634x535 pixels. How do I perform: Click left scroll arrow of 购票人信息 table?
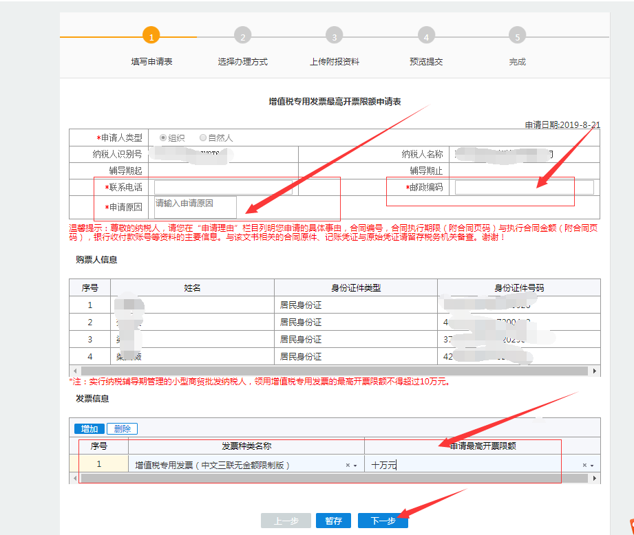pos(73,371)
